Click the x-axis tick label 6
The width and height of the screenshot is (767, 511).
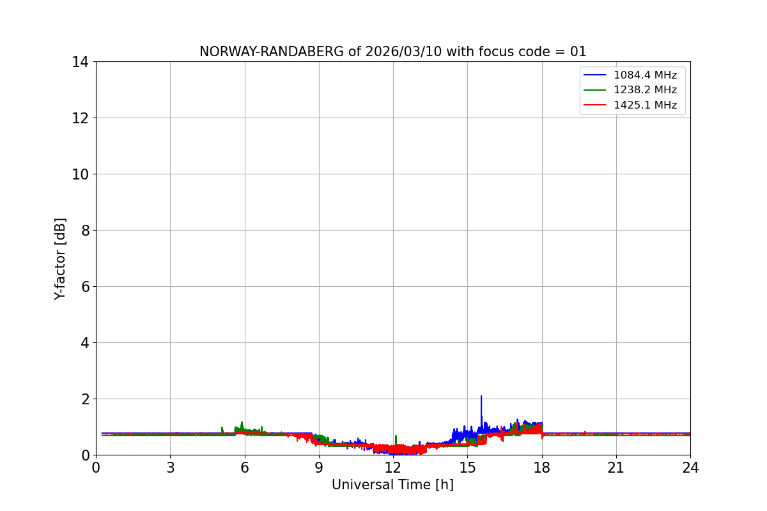[x=245, y=468]
